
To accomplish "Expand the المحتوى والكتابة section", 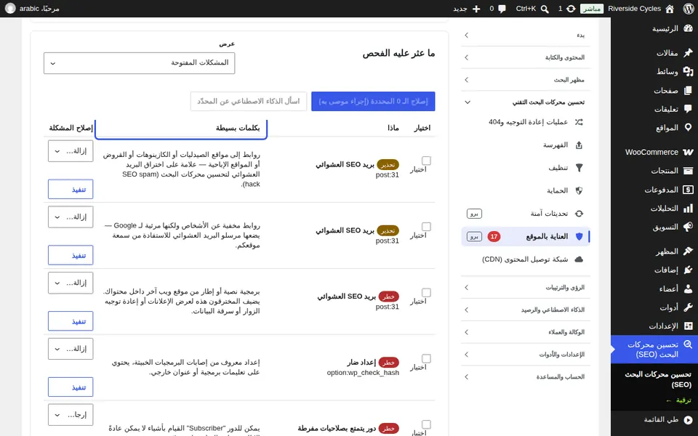I will [x=526, y=57].
